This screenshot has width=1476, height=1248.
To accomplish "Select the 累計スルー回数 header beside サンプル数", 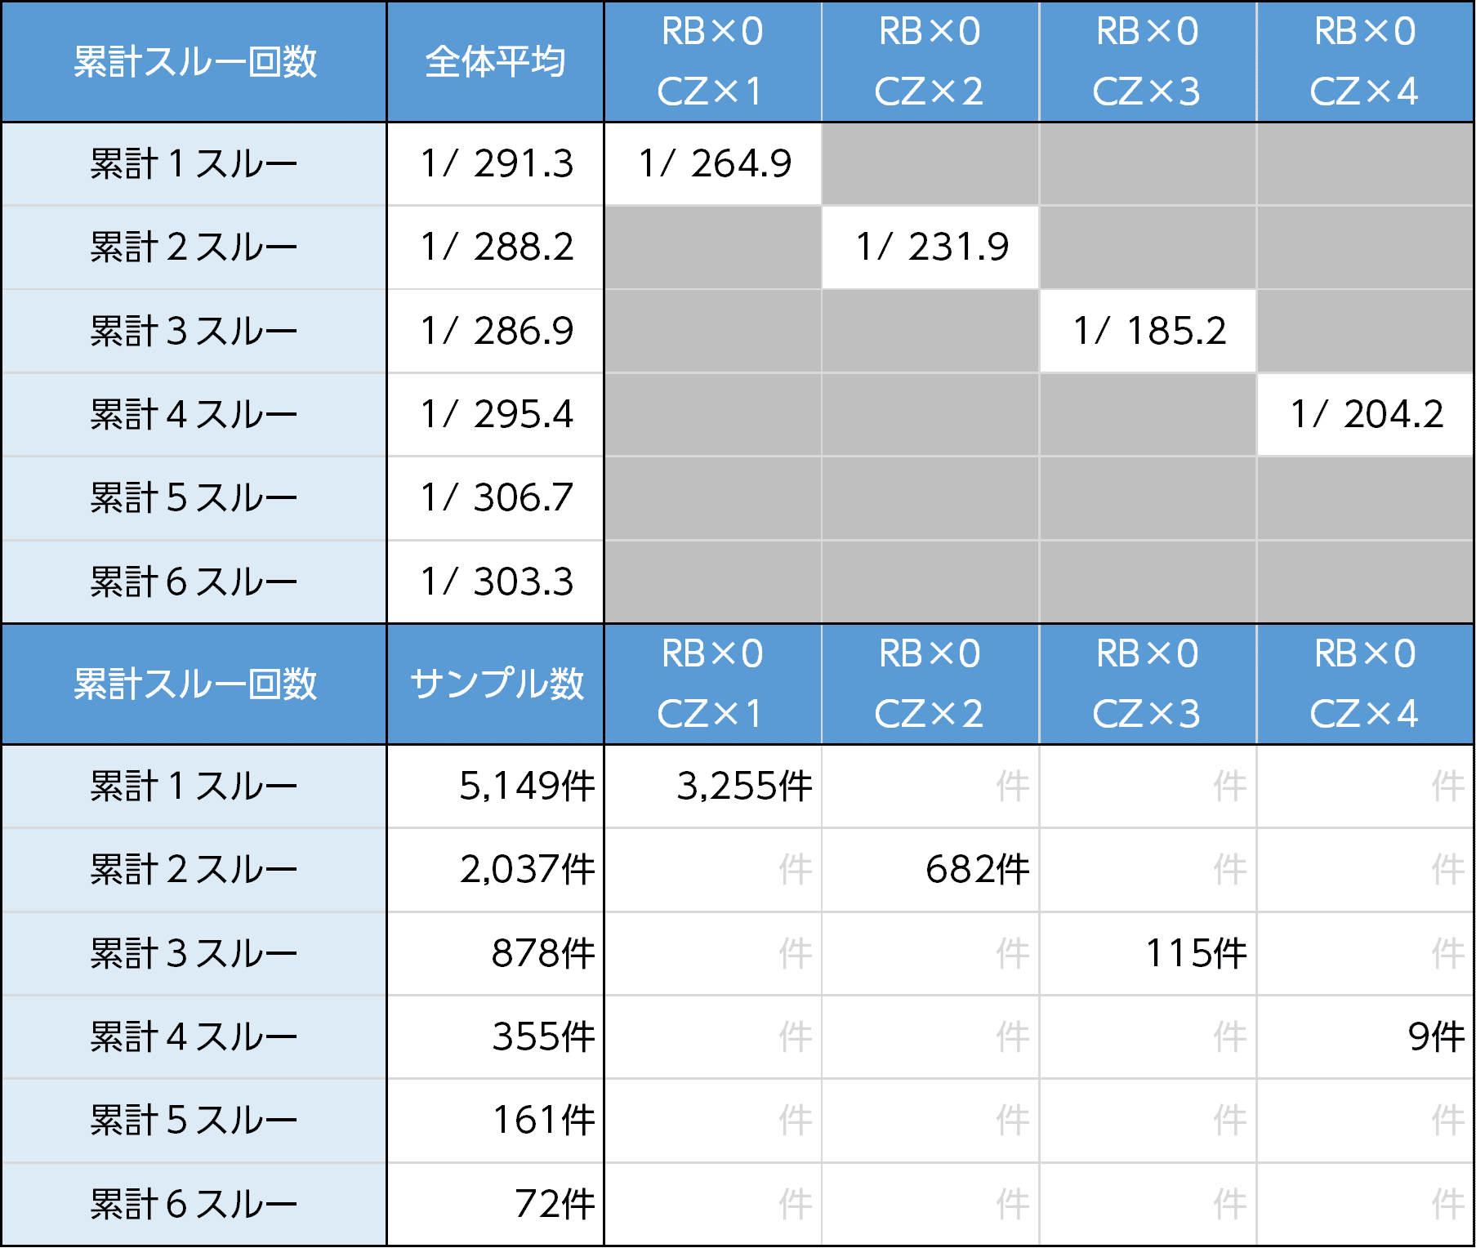I will pos(194,684).
